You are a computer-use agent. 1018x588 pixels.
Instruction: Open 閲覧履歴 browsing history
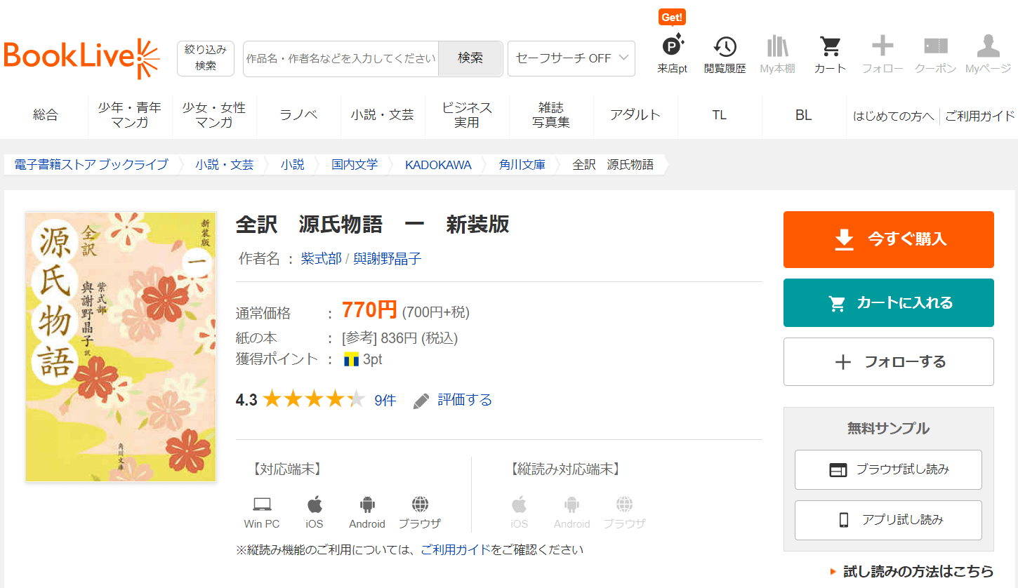[725, 54]
